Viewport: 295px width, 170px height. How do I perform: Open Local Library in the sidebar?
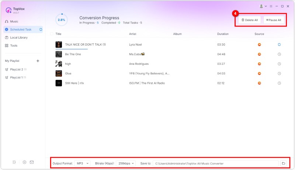(18, 38)
